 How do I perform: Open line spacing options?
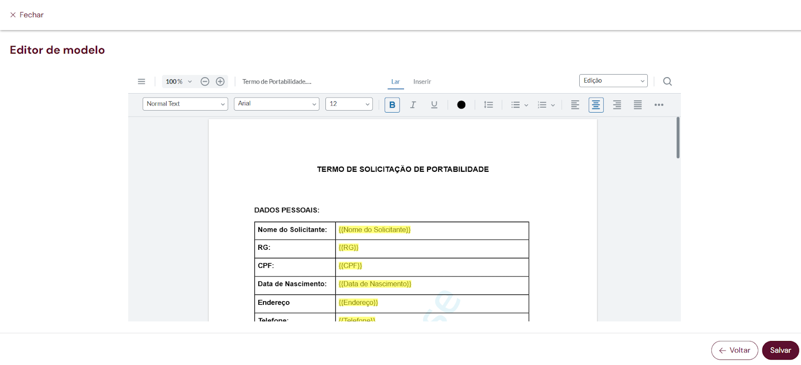pyautogui.click(x=489, y=105)
